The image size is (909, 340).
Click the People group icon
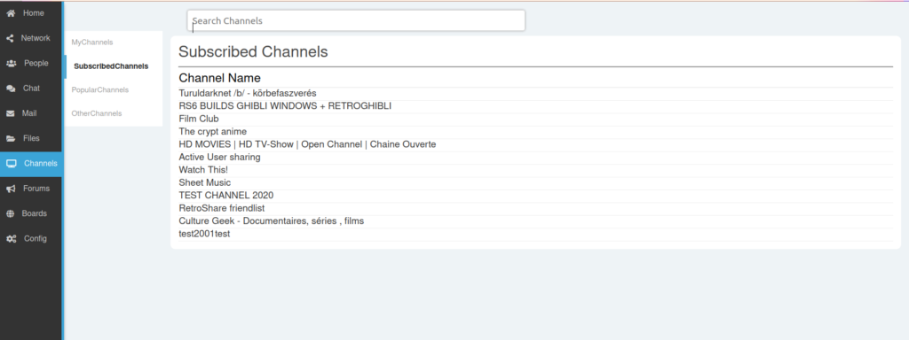pyautogui.click(x=11, y=63)
